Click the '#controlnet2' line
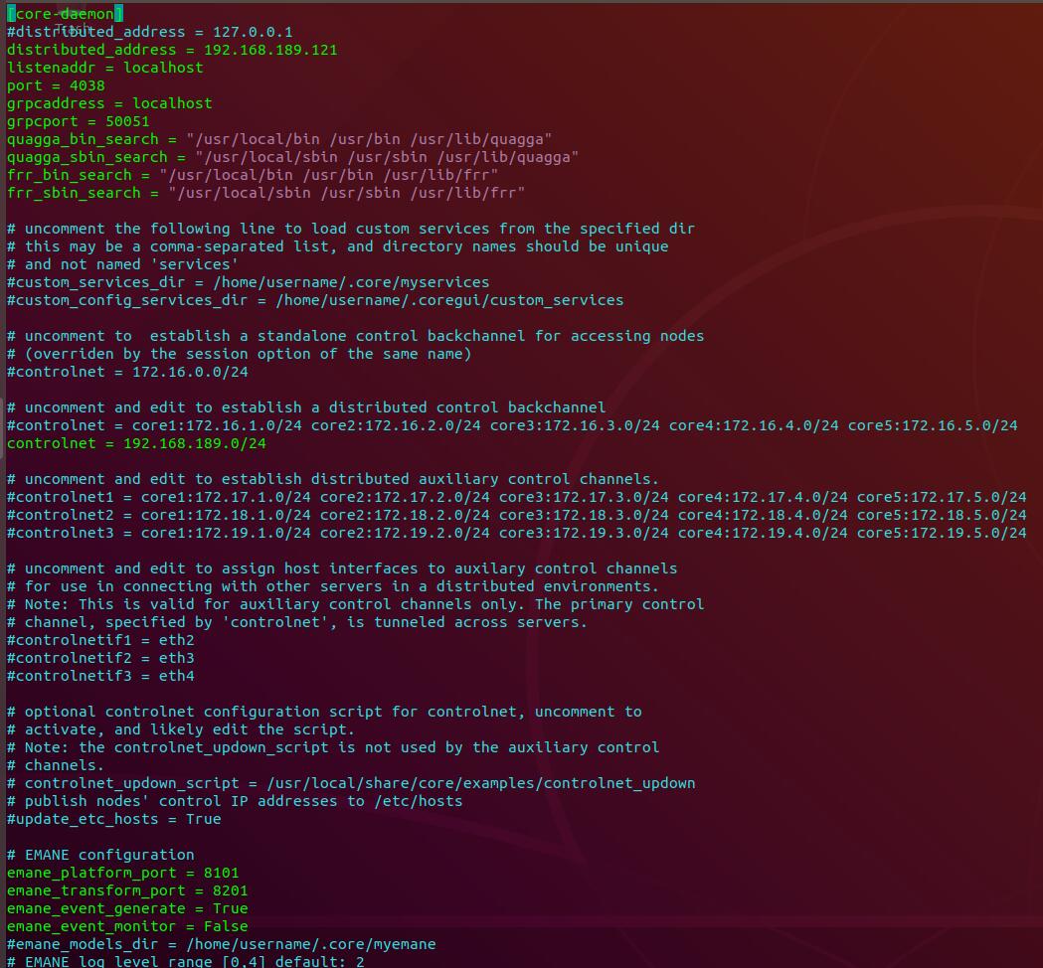 [x=517, y=516]
